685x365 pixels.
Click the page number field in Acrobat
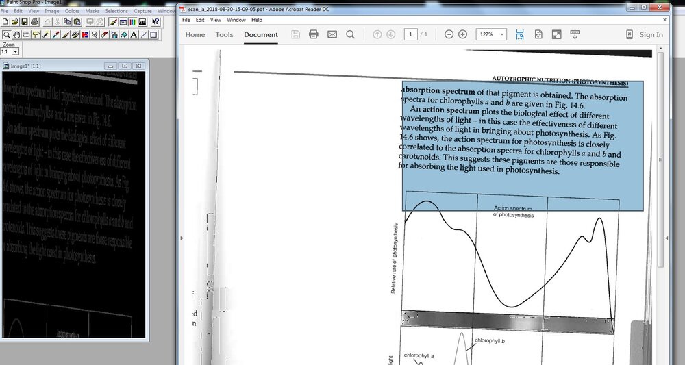click(410, 34)
